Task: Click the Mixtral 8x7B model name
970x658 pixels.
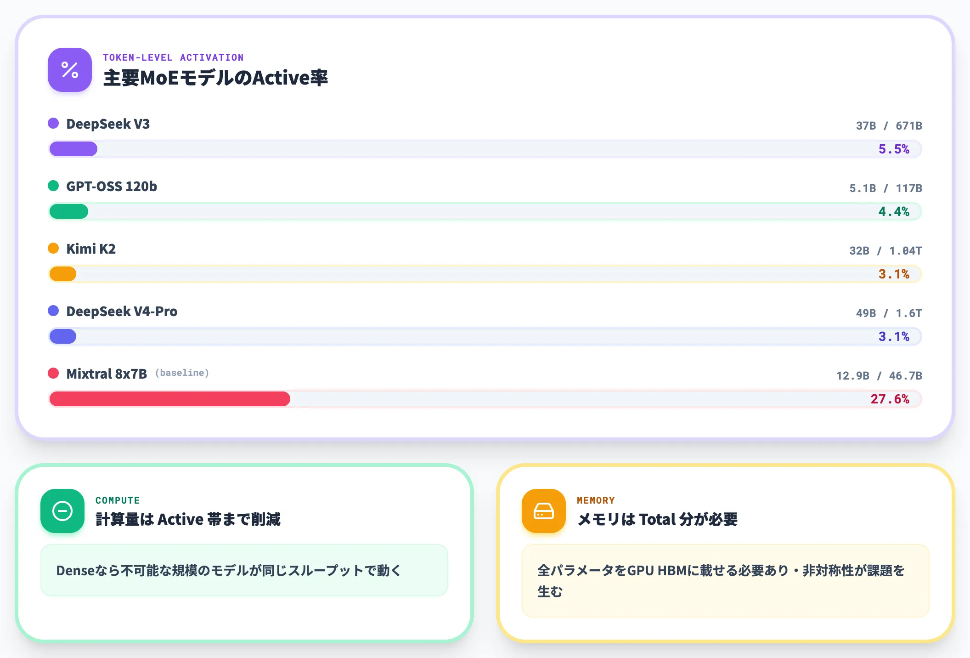Action: point(107,374)
